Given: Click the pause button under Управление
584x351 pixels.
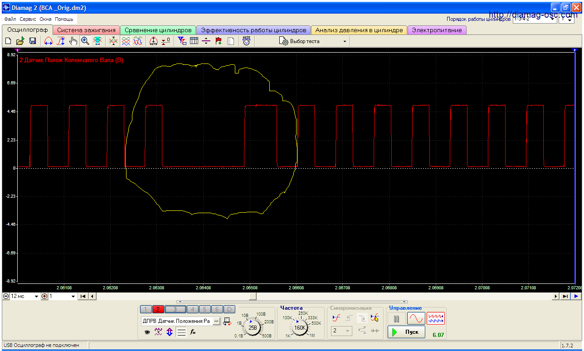Looking at the screenshot, I should [396, 319].
